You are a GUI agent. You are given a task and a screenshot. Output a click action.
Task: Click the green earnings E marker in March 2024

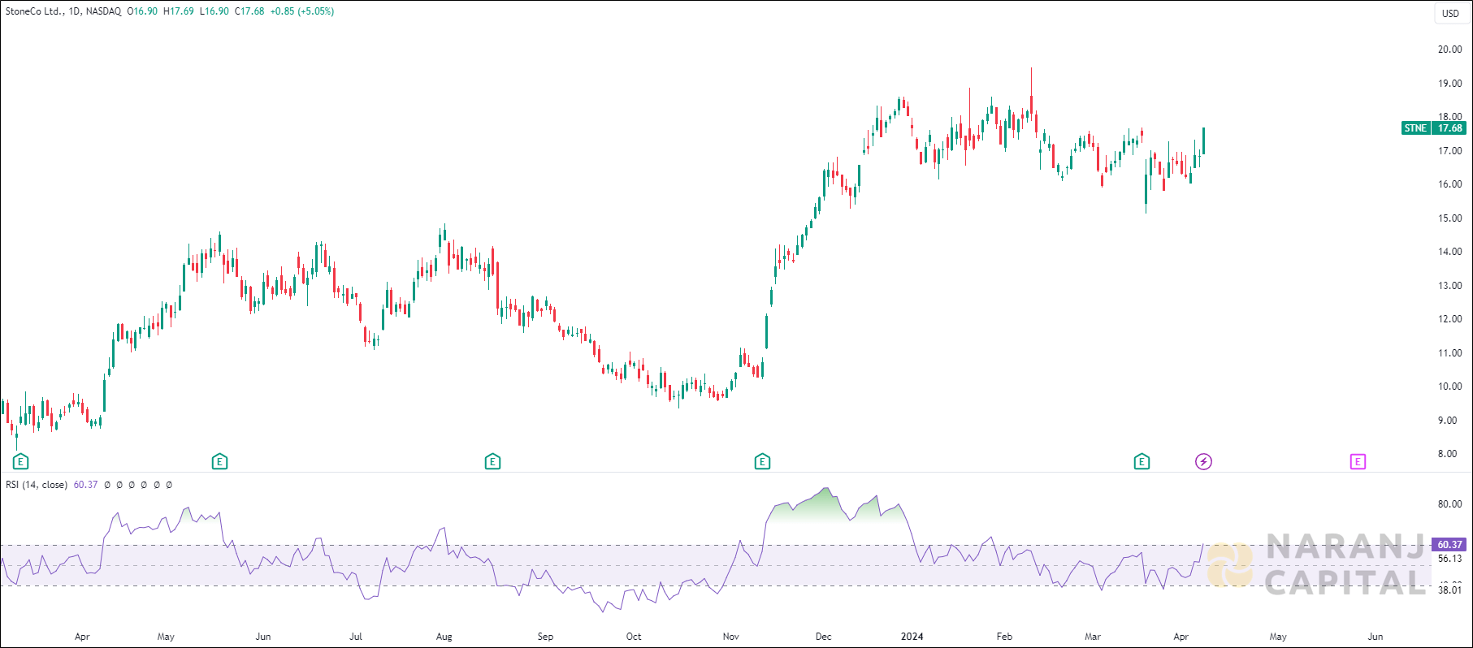click(x=1142, y=462)
